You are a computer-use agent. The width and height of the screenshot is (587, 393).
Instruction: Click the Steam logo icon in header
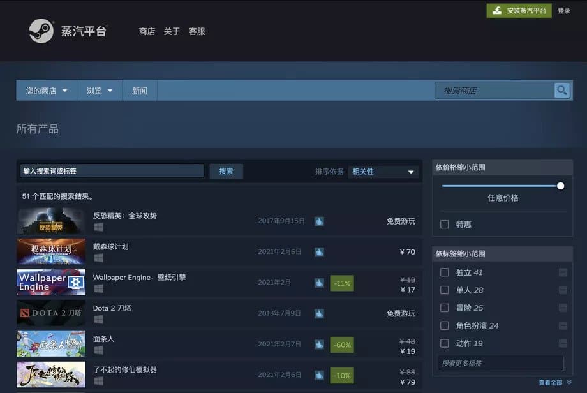pyautogui.click(x=41, y=31)
